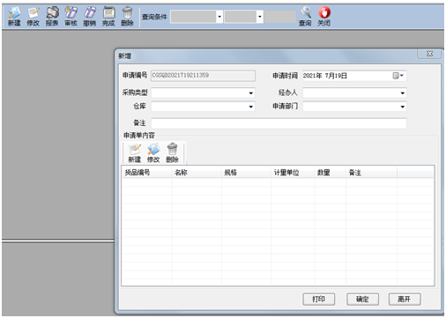Viewport: 446px width, 318px height.
Task: Open the 申请时间 date picker arrow
Action: coord(402,76)
